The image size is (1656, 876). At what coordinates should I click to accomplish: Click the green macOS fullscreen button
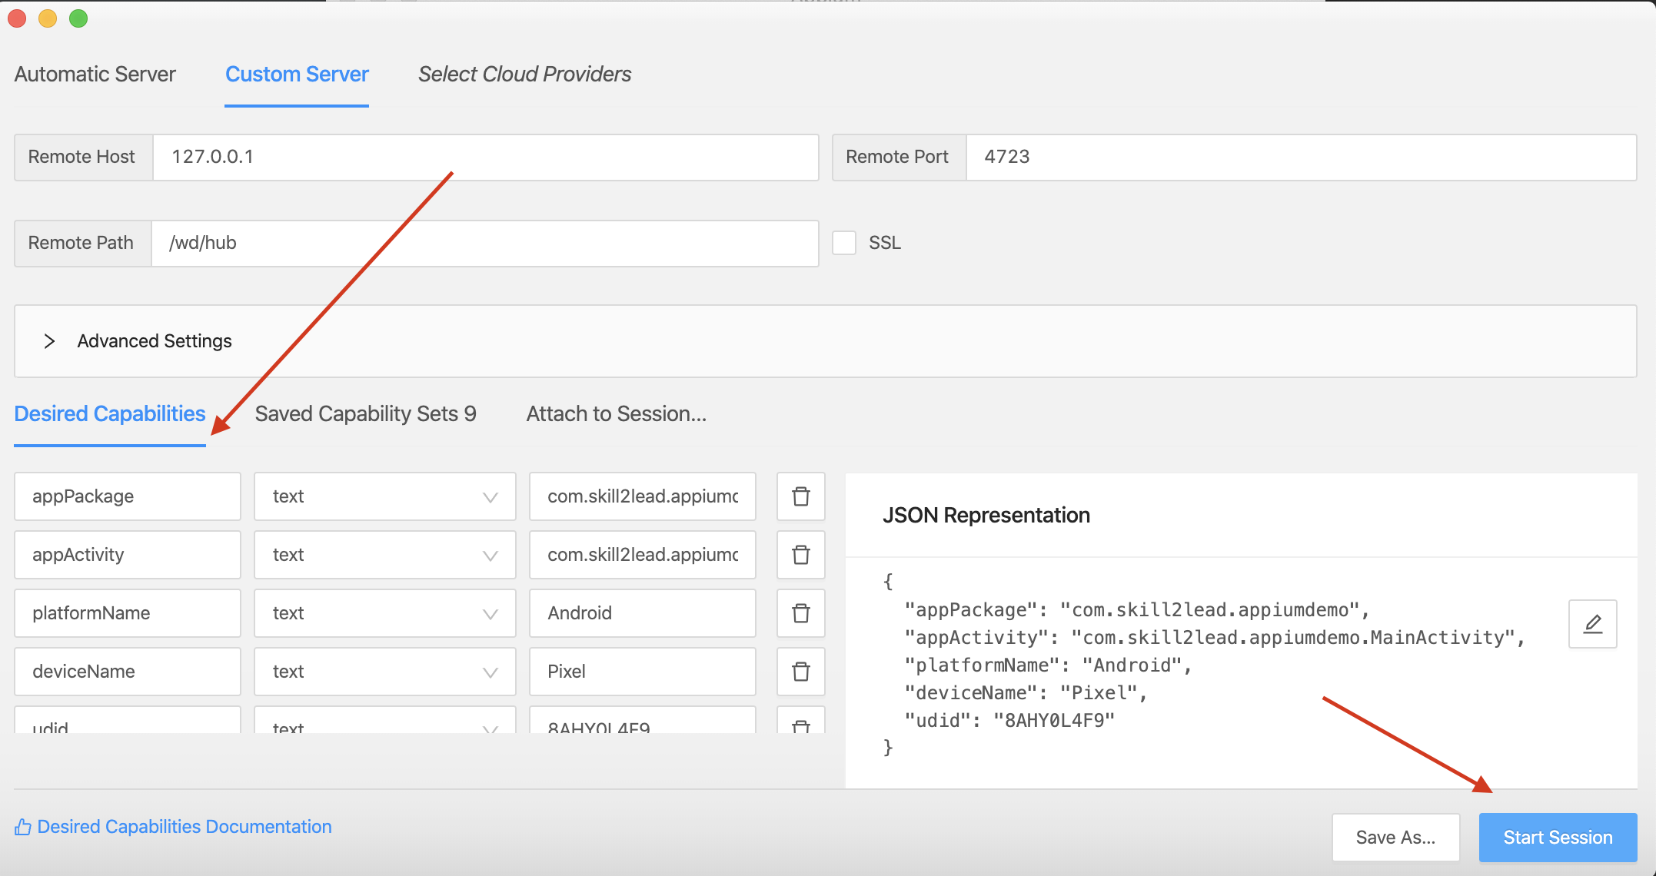point(78,18)
